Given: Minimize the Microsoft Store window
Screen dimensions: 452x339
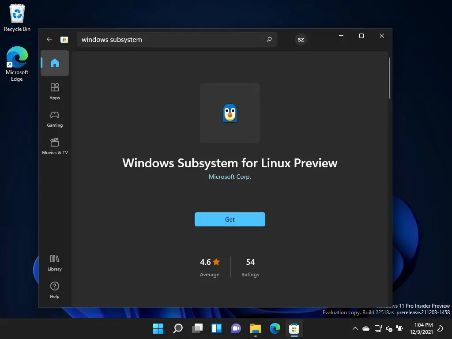Looking at the screenshot, I should click(x=341, y=36).
